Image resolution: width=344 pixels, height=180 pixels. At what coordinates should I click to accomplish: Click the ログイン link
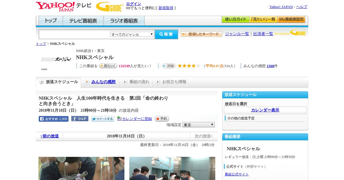[134, 4]
